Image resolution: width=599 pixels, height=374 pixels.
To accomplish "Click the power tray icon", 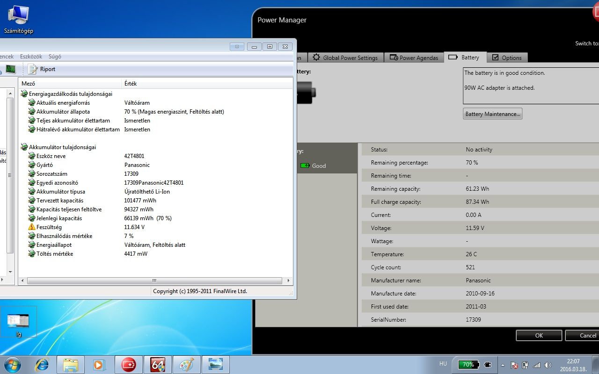I will point(526,365).
